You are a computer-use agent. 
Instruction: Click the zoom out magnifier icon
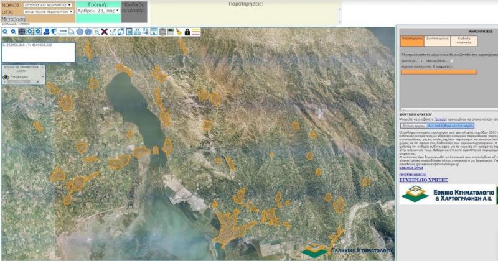click(x=13, y=32)
